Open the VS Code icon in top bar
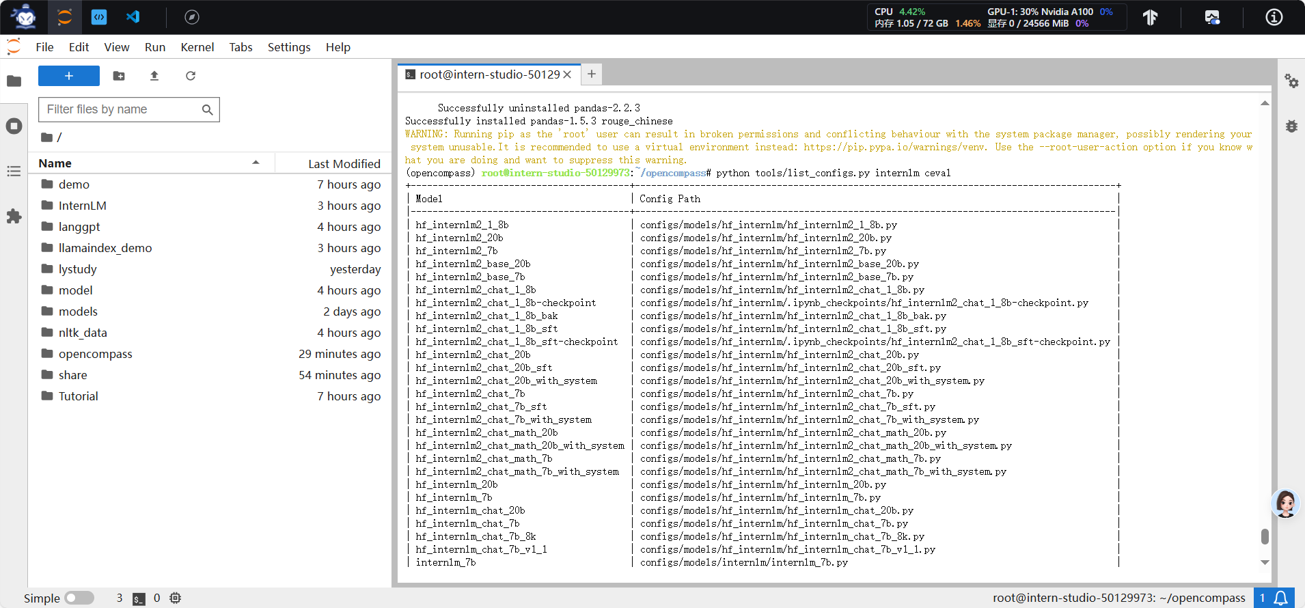Viewport: 1305px width, 608px height. click(133, 17)
